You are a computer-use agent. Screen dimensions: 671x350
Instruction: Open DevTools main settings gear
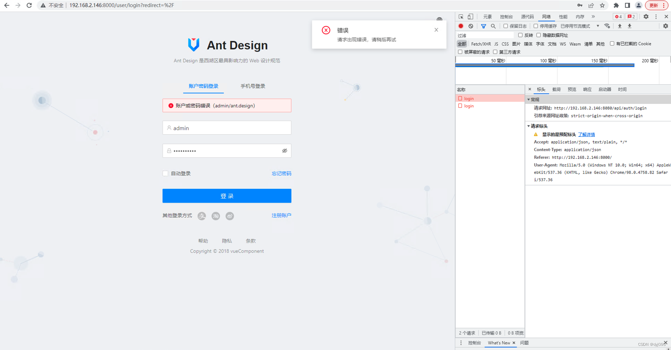click(646, 16)
